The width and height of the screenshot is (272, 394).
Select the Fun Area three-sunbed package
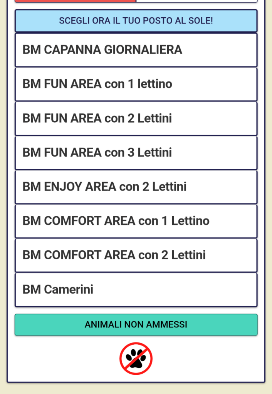[x=136, y=153]
